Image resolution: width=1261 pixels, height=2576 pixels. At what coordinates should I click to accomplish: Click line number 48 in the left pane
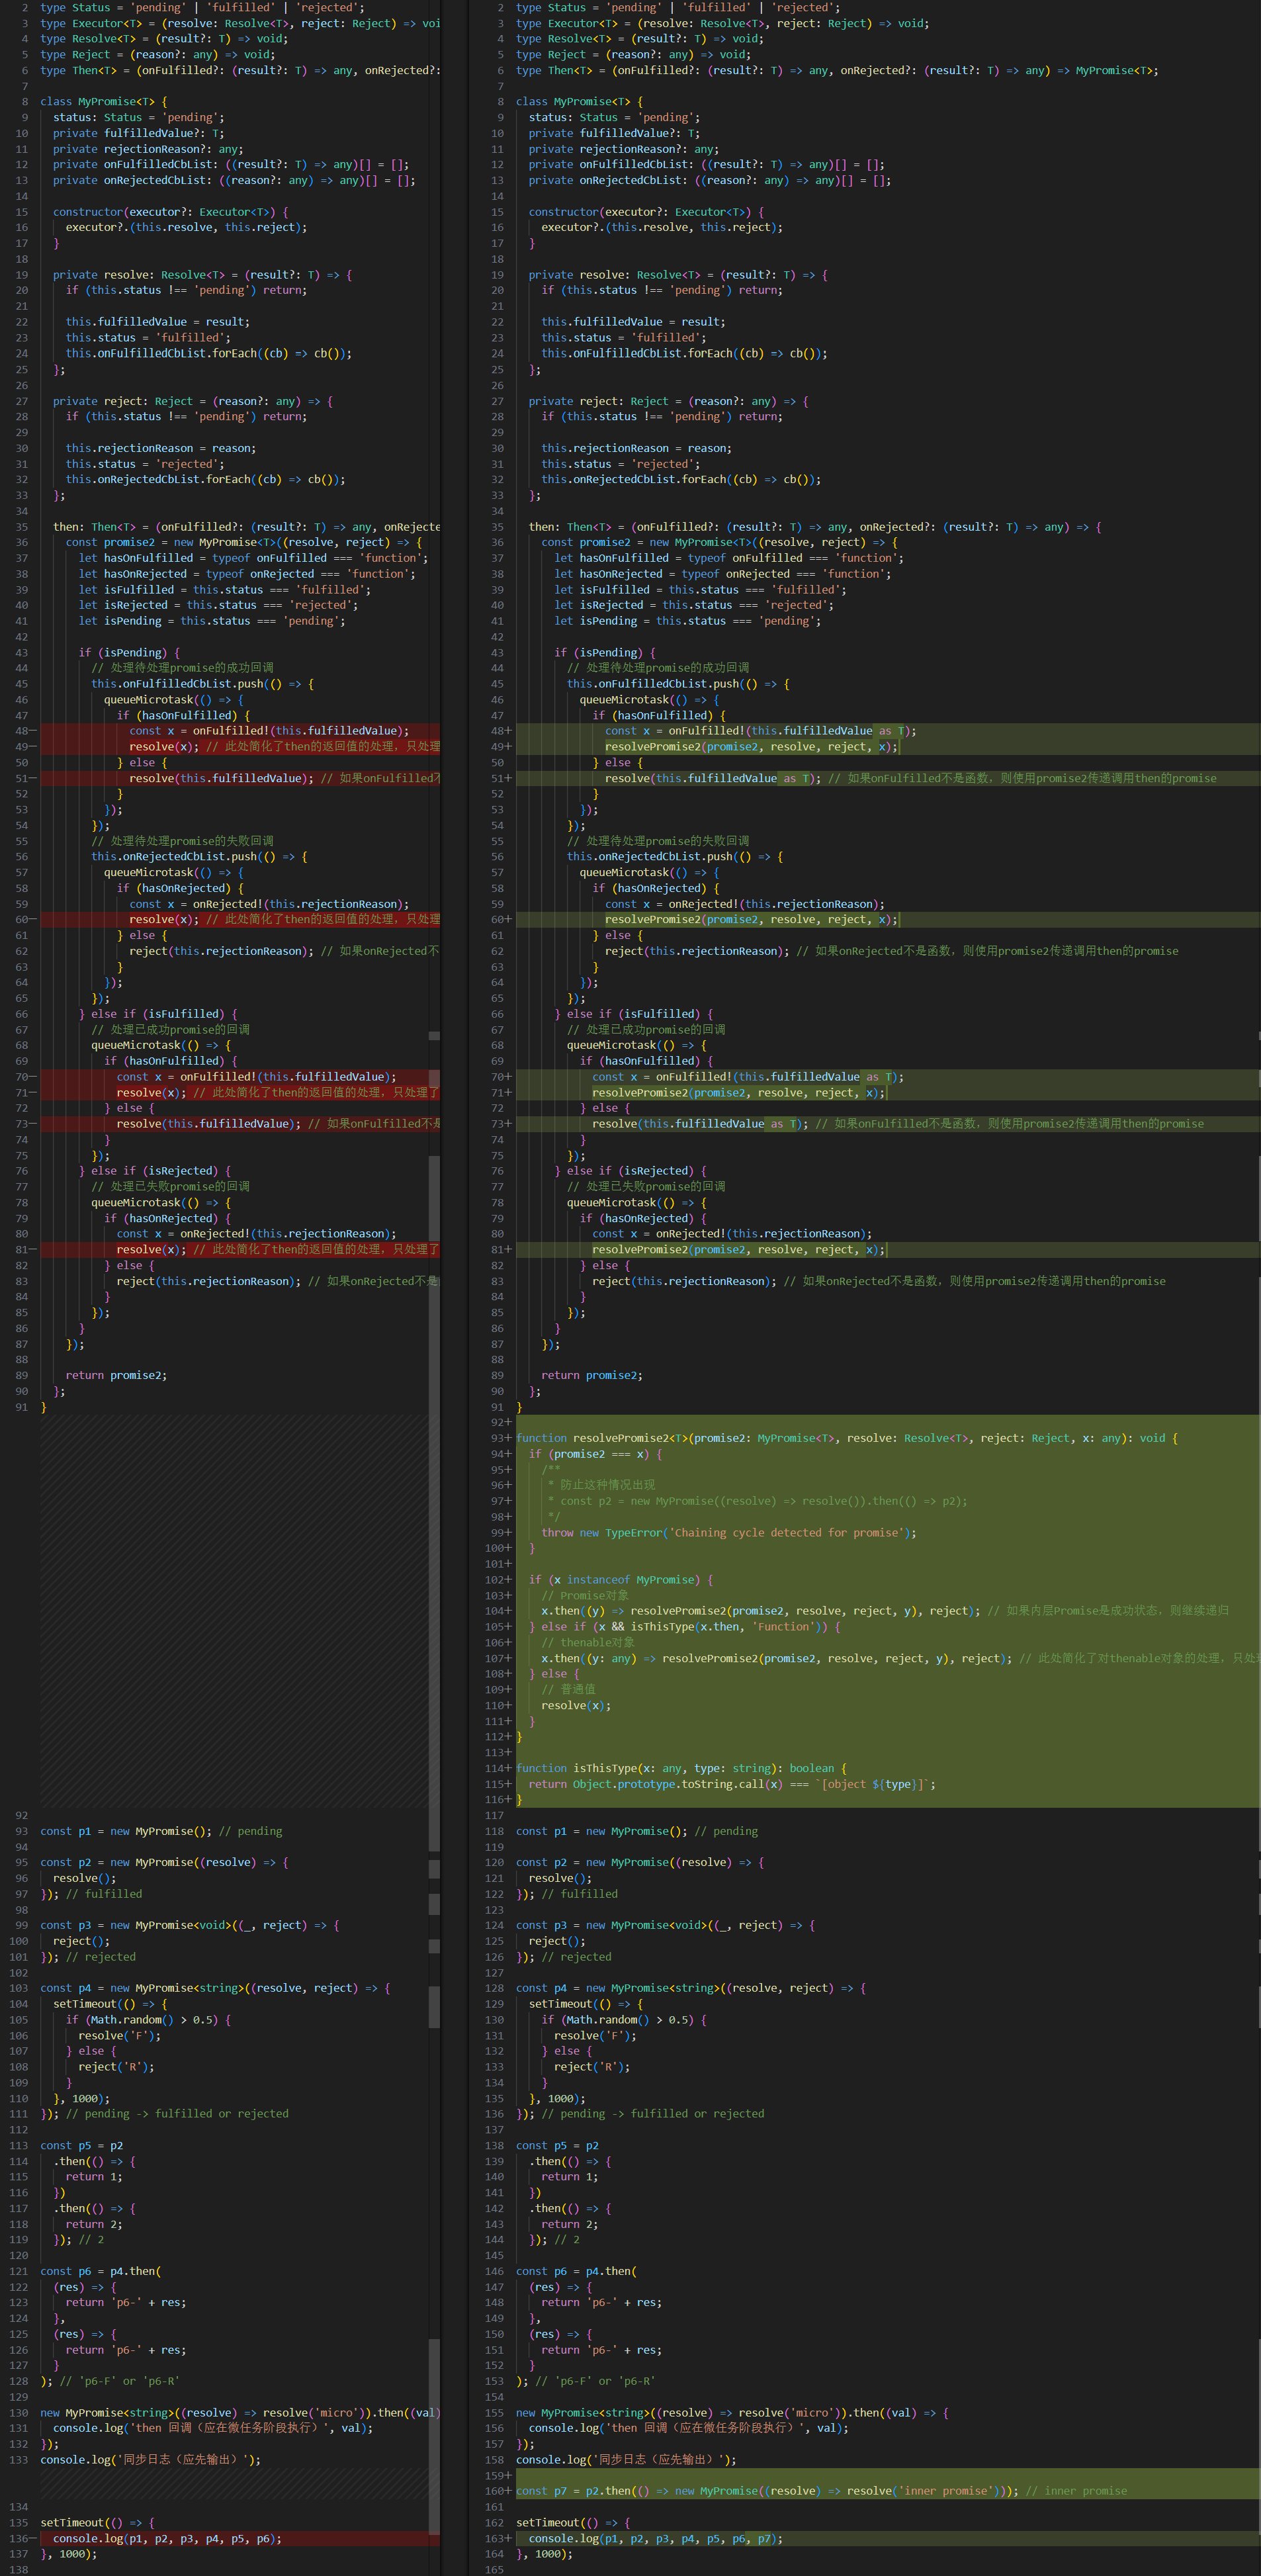pos(21,730)
